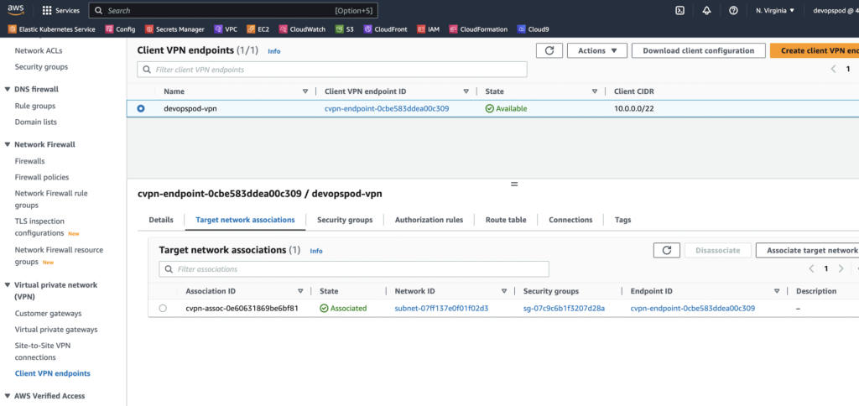Click Associate target network button

pos(808,250)
